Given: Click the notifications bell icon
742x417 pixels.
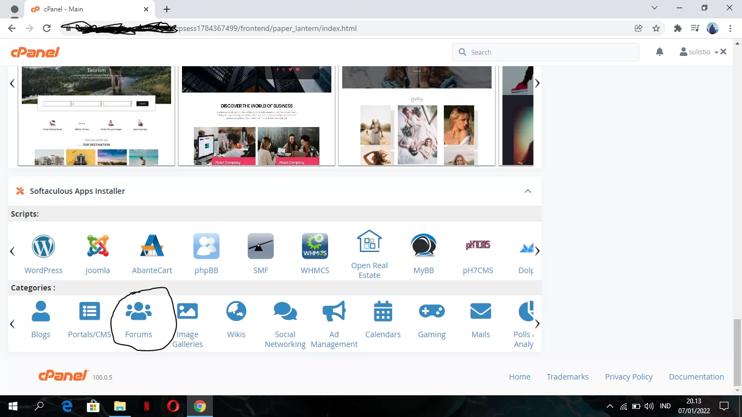Looking at the screenshot, I should click(659, 52).
